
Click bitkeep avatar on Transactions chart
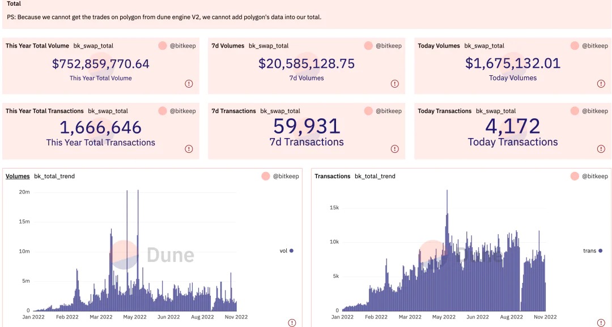[x=575, y=176]
